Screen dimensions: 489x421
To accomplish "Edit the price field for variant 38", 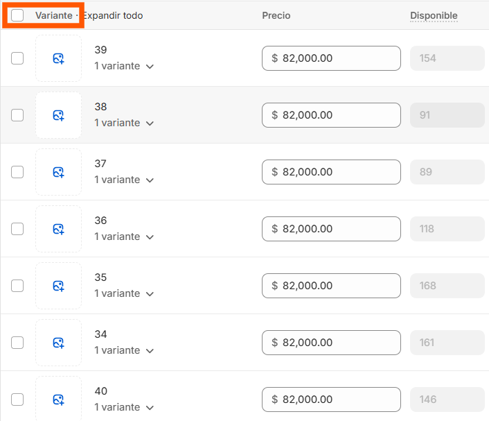I will (331, 115).
